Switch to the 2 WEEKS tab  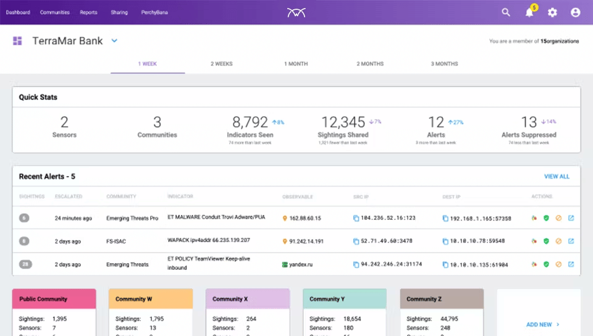click(x=222, y=64)
